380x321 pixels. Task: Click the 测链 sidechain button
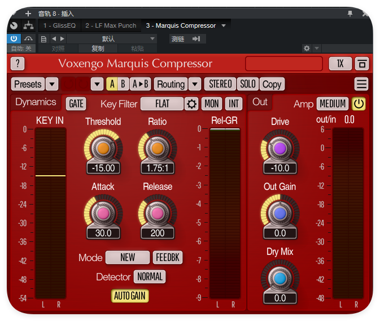[x=178, y=39]
